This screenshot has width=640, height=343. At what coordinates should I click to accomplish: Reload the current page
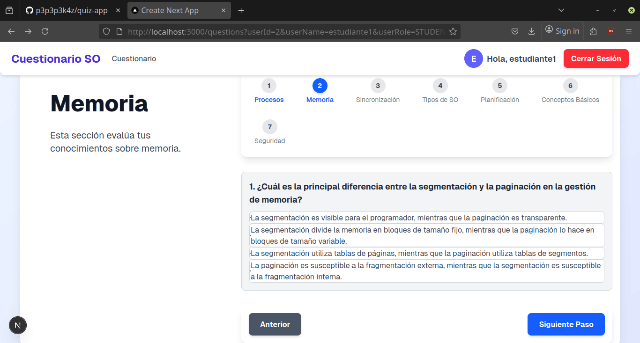(x=45, y=31)
